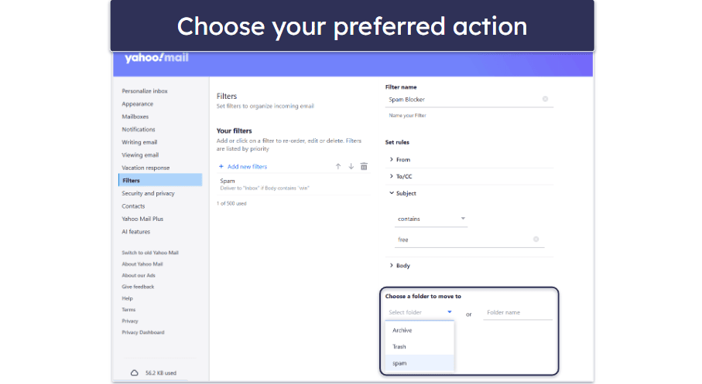The image size is (702, 384).
Task: Open Writing email settings
Action: click(x=139, y=142)
